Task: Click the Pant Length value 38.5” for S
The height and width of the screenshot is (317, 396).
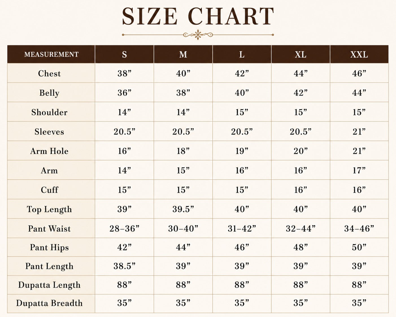Action: coord(124,266)
